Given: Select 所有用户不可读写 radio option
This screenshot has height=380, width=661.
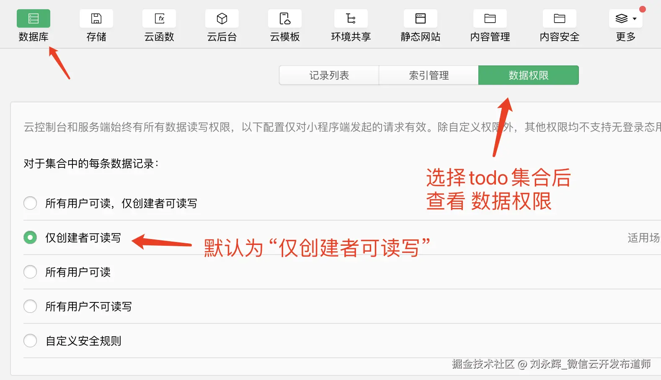Looking at the screenshot, I should pos(30,306).
